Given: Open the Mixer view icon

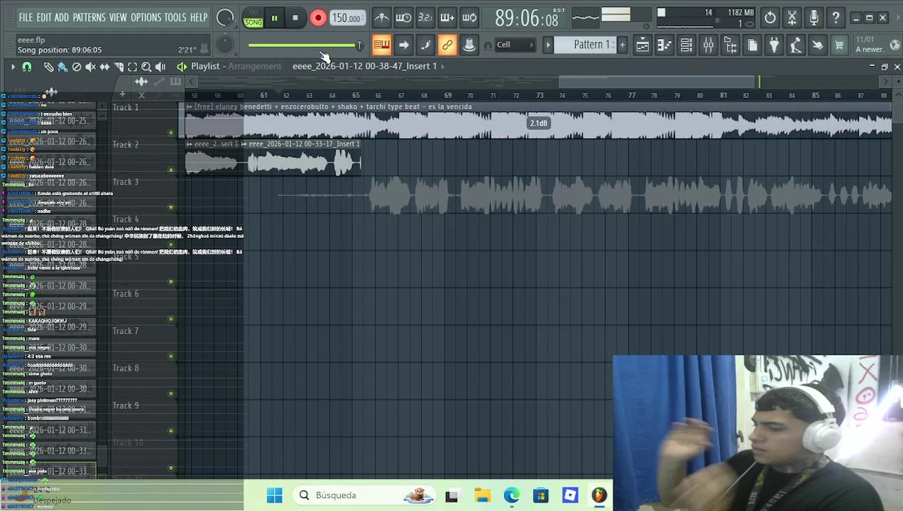Looking at the screenshot, I should (708, 45).
